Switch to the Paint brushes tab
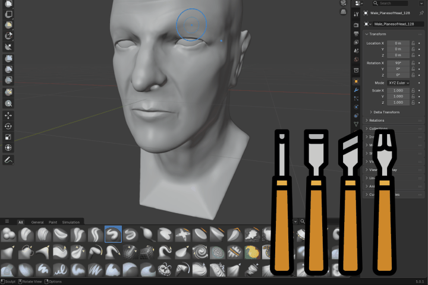This screenshot has width=428, height=285. pyautogui.click(x=53, y=222)
